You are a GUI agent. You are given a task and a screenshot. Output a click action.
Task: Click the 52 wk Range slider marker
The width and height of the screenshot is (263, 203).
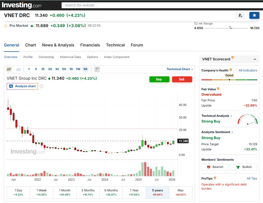[230, 27]
